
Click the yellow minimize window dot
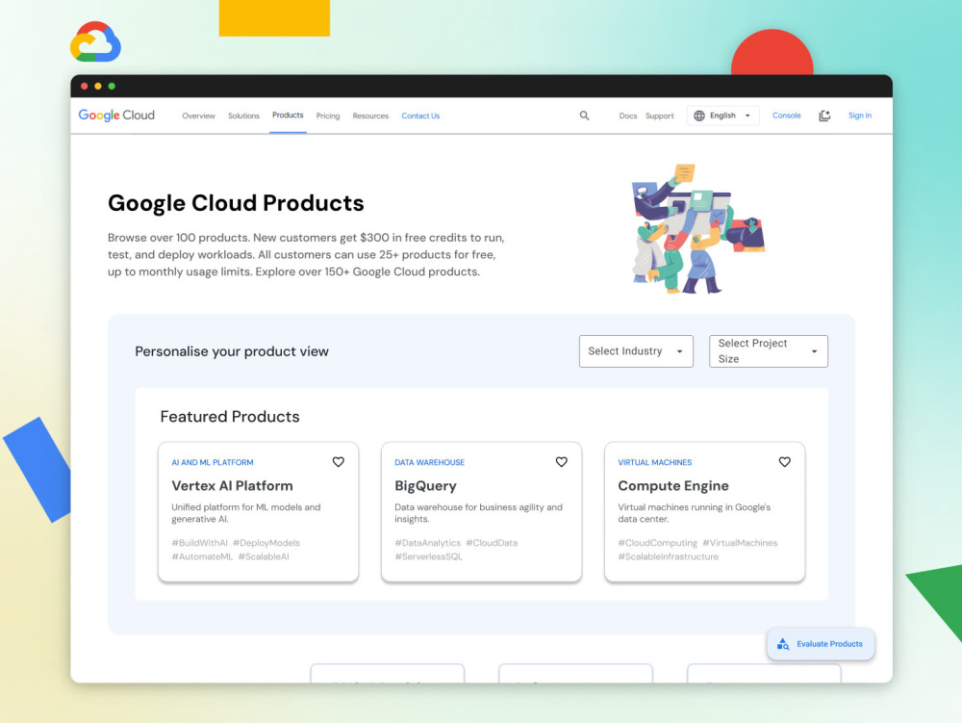pyautogui.click(x=98, y=86)
